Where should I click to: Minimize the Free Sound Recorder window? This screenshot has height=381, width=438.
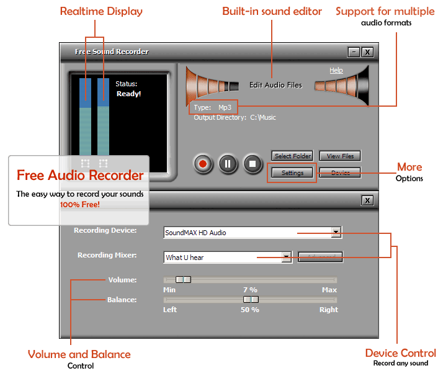pyautogui.click(x=353, y=52)
